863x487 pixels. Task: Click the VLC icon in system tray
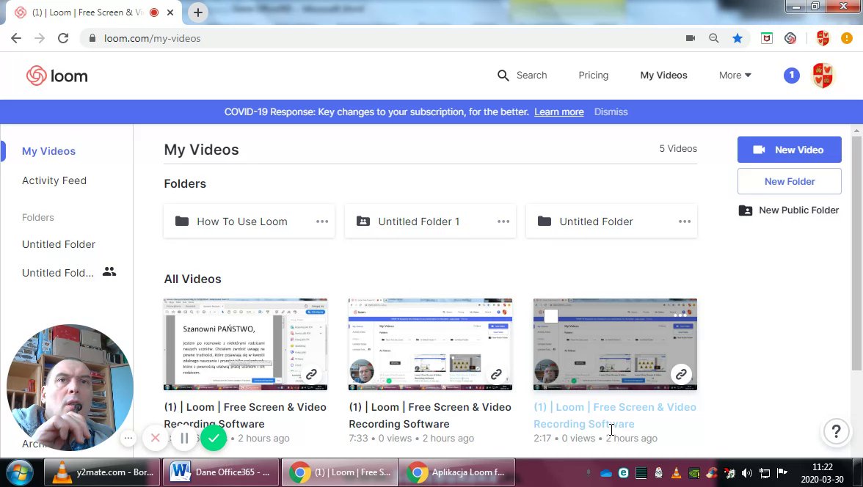coord(677,472)
